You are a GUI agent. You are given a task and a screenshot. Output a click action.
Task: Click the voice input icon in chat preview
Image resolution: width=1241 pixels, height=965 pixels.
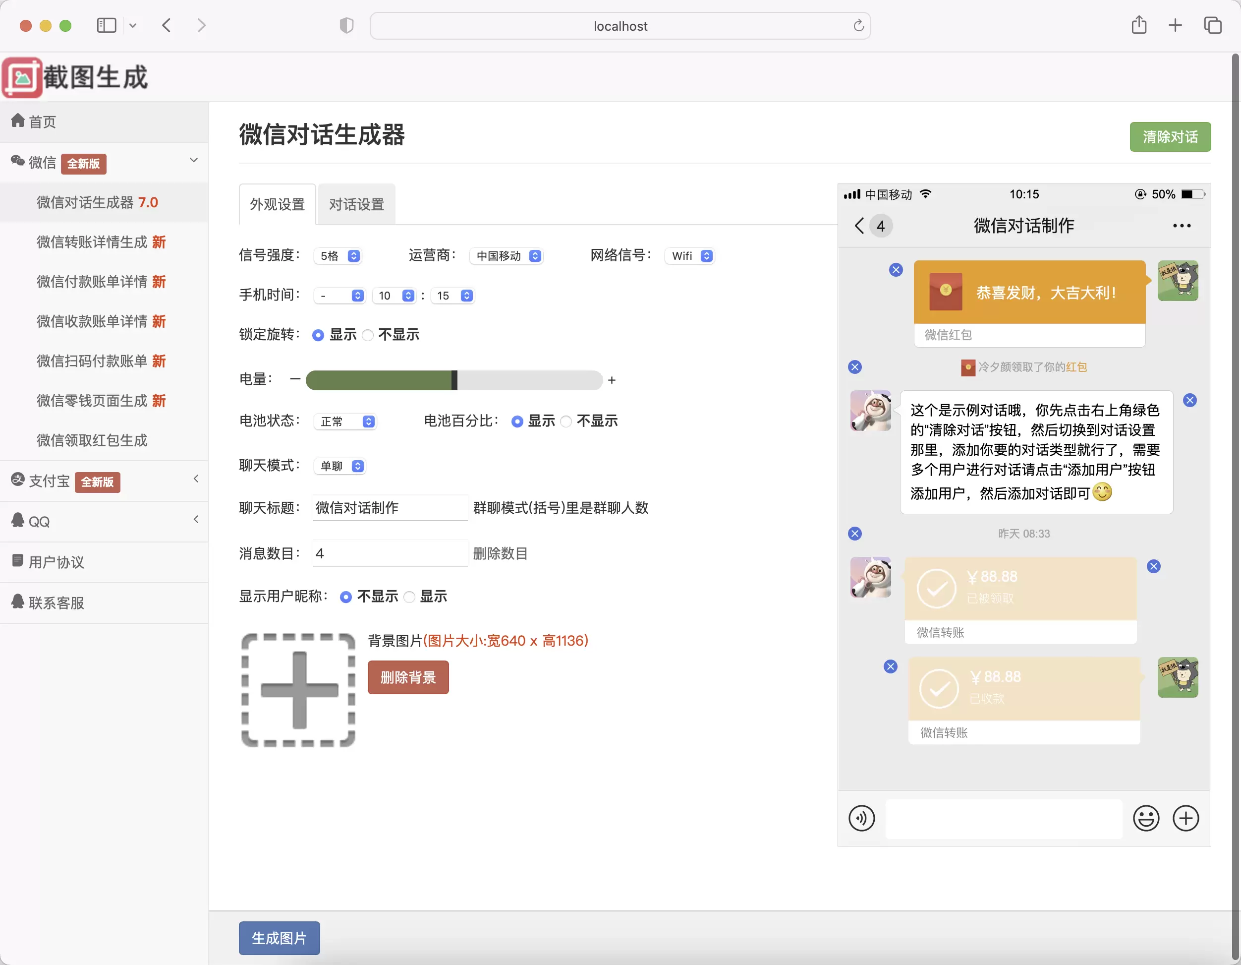coord(861,818)
